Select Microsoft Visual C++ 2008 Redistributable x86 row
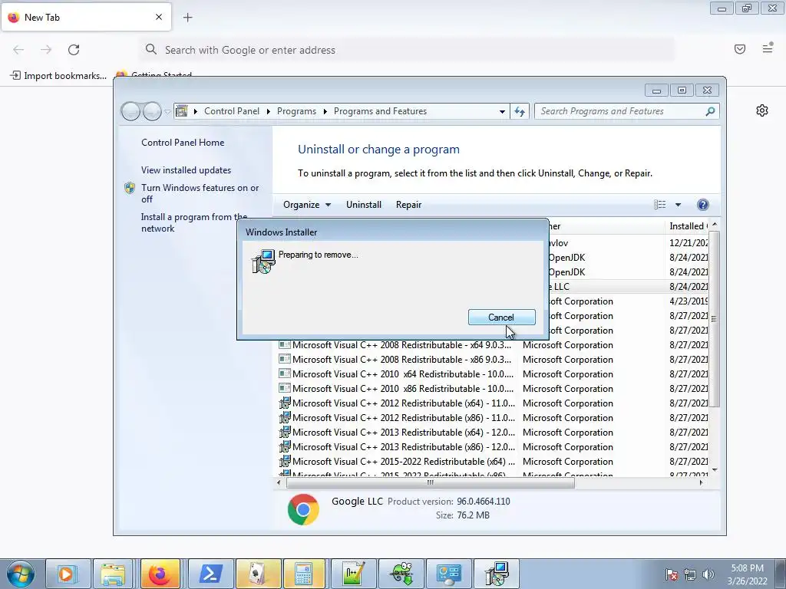 (494, 360)
